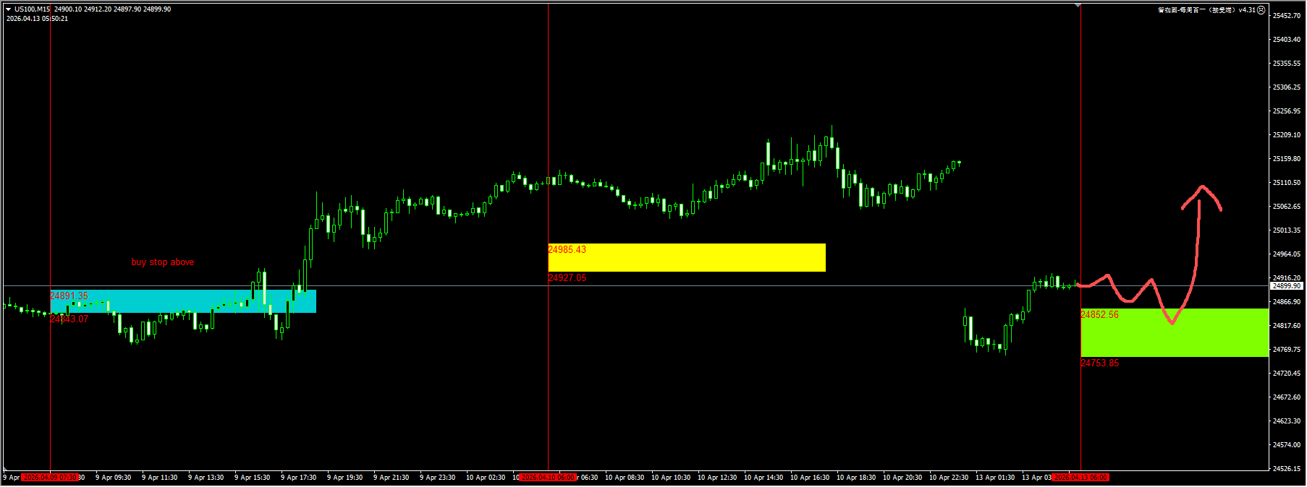The height and width of the screenshot is (487, 1307).
Task: Click the red 2026.04.13 06:00 time marker
Action: pos(1080,478)
